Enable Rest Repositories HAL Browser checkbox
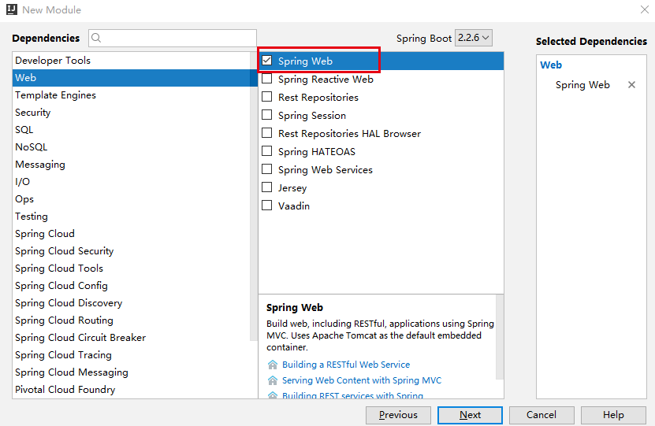 [x=267, y=132]
